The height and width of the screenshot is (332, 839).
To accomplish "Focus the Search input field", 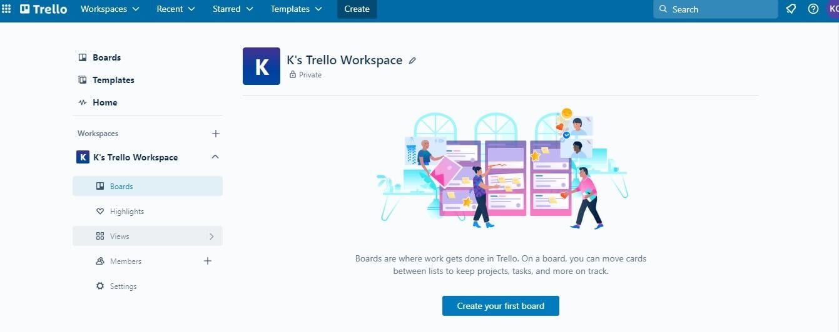I will 715,9.
